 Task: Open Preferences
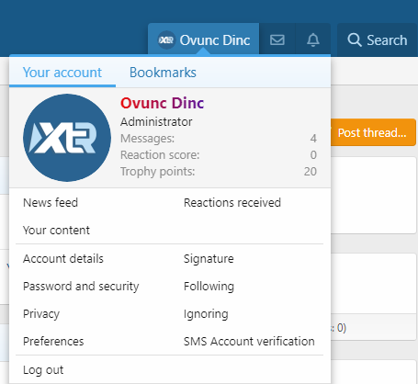53,342
